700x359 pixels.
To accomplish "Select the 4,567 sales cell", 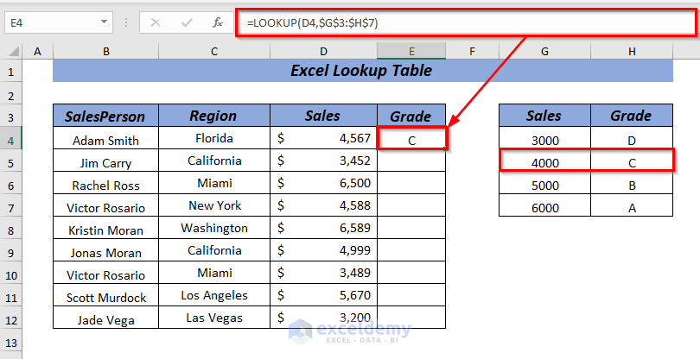I will pyautogui.click(x=324, y=138).
